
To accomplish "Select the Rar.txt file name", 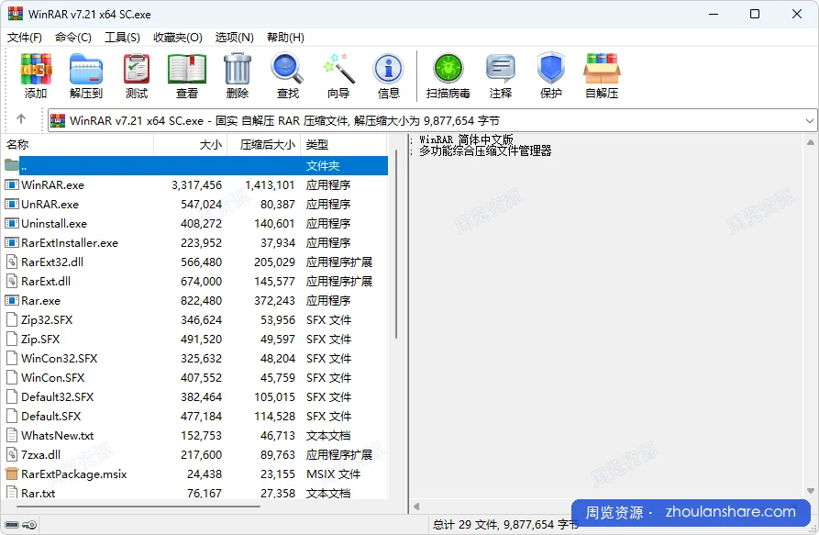I will (x=39, y=493).
